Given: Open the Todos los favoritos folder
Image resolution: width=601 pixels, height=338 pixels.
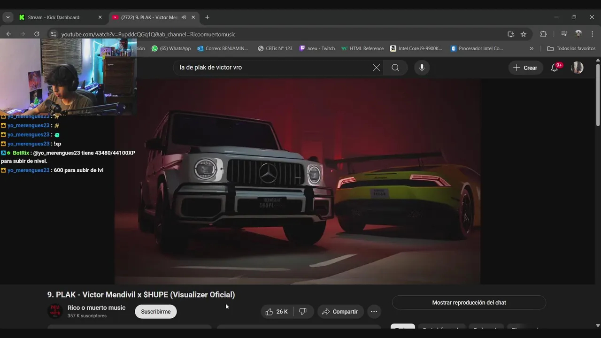Looking at the screenshot, I should coord(571,48).
